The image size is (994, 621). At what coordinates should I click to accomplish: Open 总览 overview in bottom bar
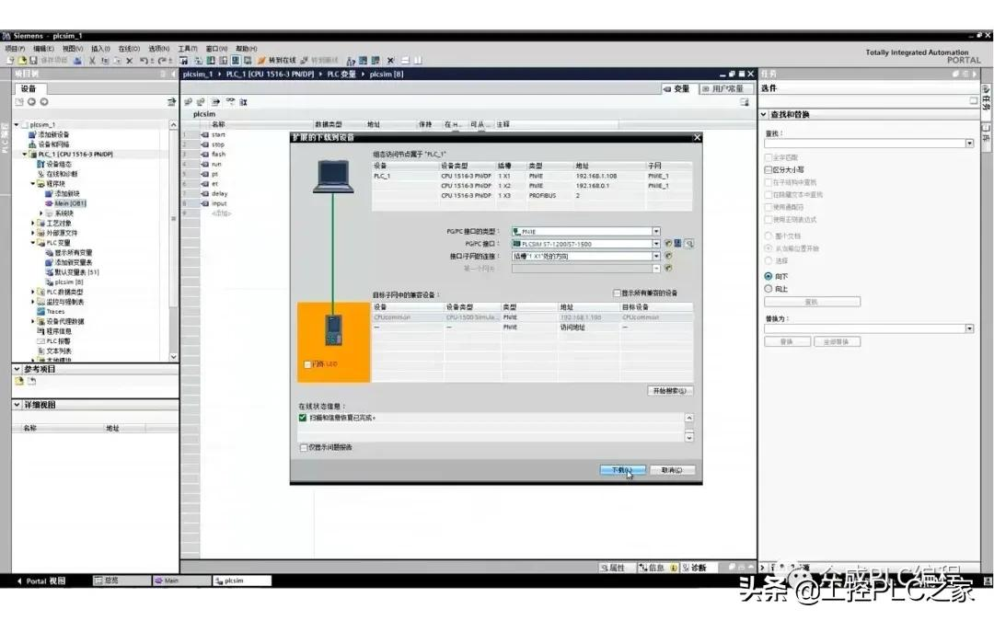pyautogui.click(x=121, y=581)
